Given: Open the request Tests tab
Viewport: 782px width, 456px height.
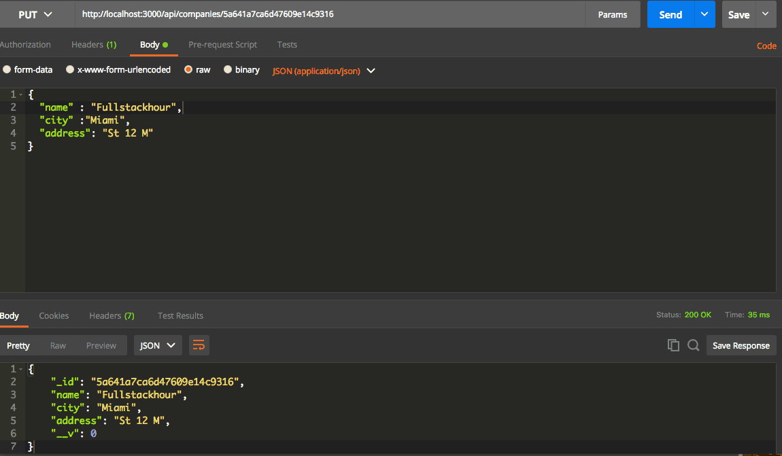Looking at the screenshot, I should tap(287, 44).
